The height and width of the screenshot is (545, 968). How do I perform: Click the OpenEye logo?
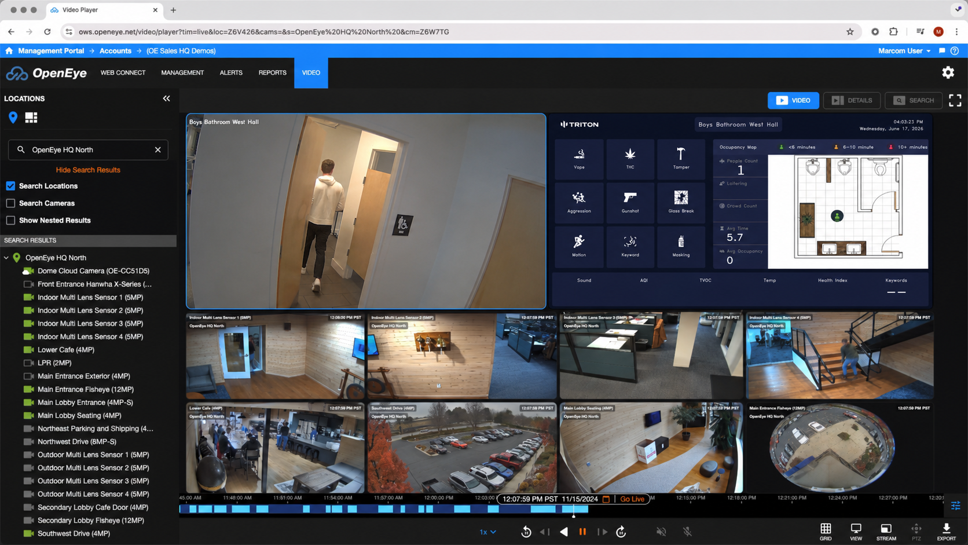(x=46, y=73)
